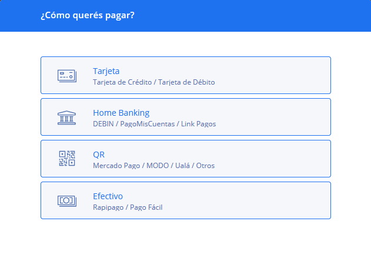This screenshot has height=265, width=371.
Task: Click the bank building icon
Action: click(66, 117)
